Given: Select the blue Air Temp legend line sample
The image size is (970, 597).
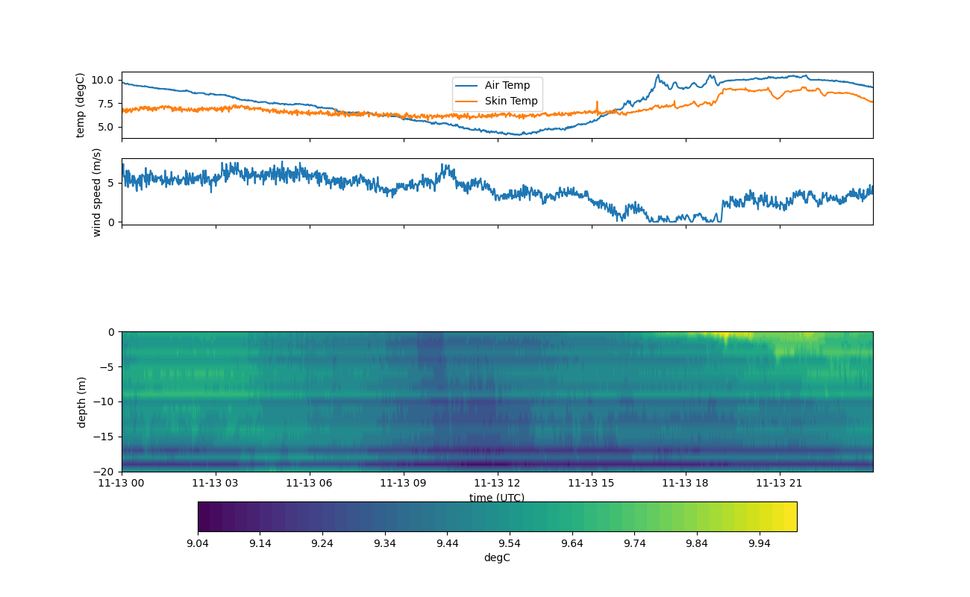Looking at the screenshot, I should tap(467, 86).
